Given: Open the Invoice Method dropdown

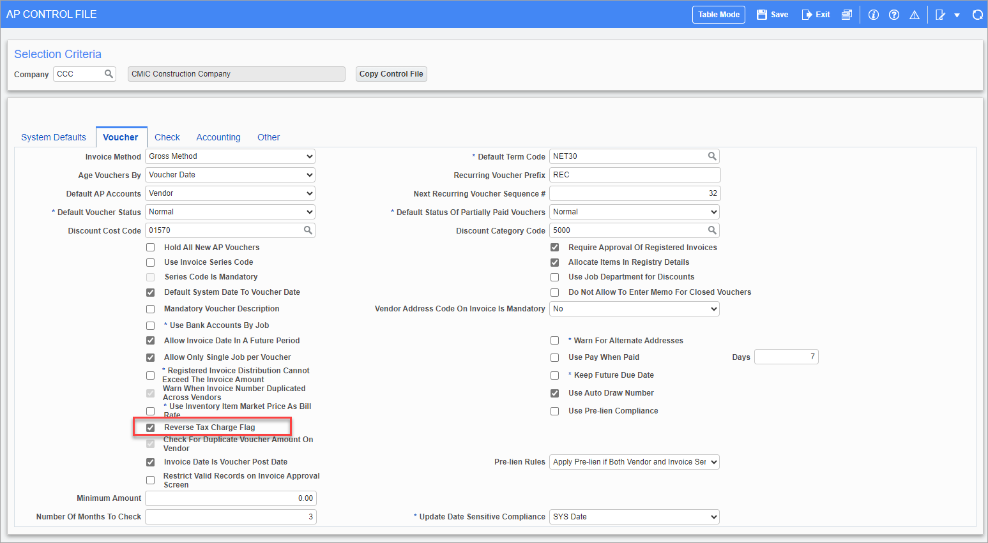Looking at the screenshot, I should point(230,156).
